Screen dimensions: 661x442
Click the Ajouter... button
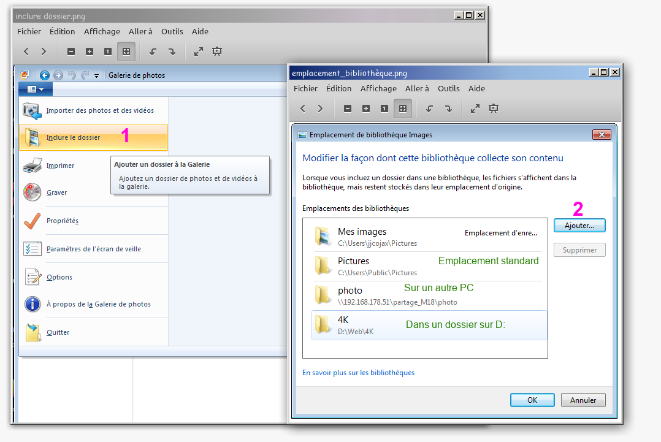coord(579,226)
